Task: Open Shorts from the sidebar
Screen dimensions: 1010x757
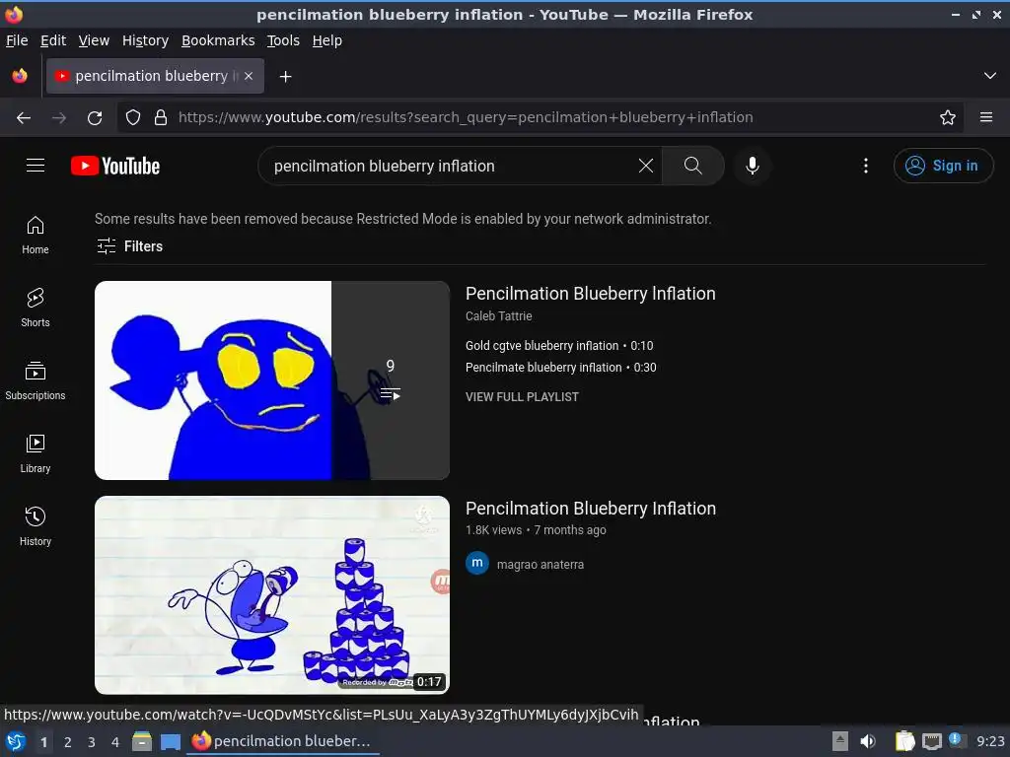Action: (x=36, y=308)
